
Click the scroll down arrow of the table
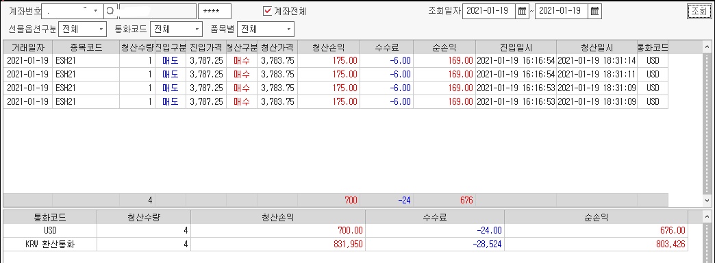[x=707, y=200]
